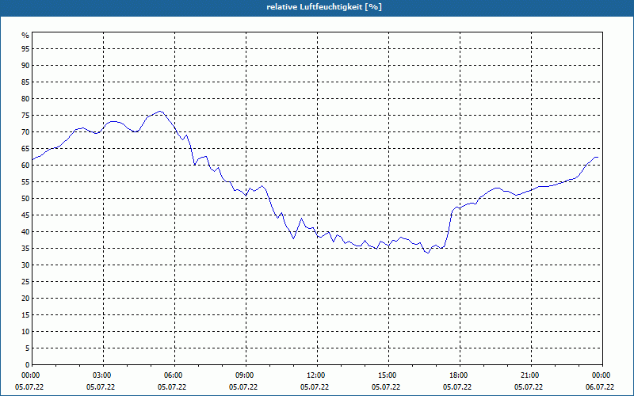Click the y-axis value 90

pos(25,66)
